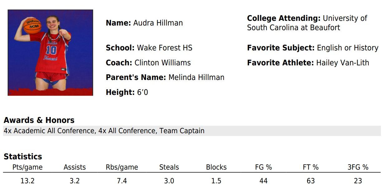Click the Assists column header
384x192 pixels.
coord(75,167)
